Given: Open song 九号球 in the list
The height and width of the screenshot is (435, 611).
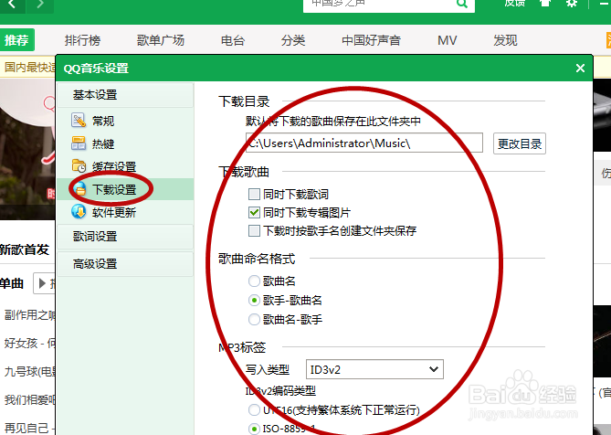Looking at the screenshot, I should point(29,371).
